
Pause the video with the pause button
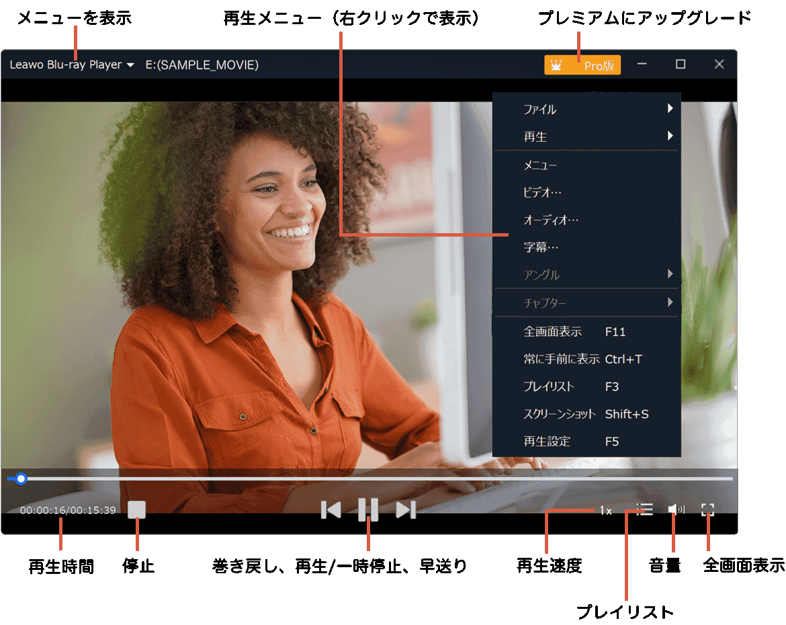point(367,510)
